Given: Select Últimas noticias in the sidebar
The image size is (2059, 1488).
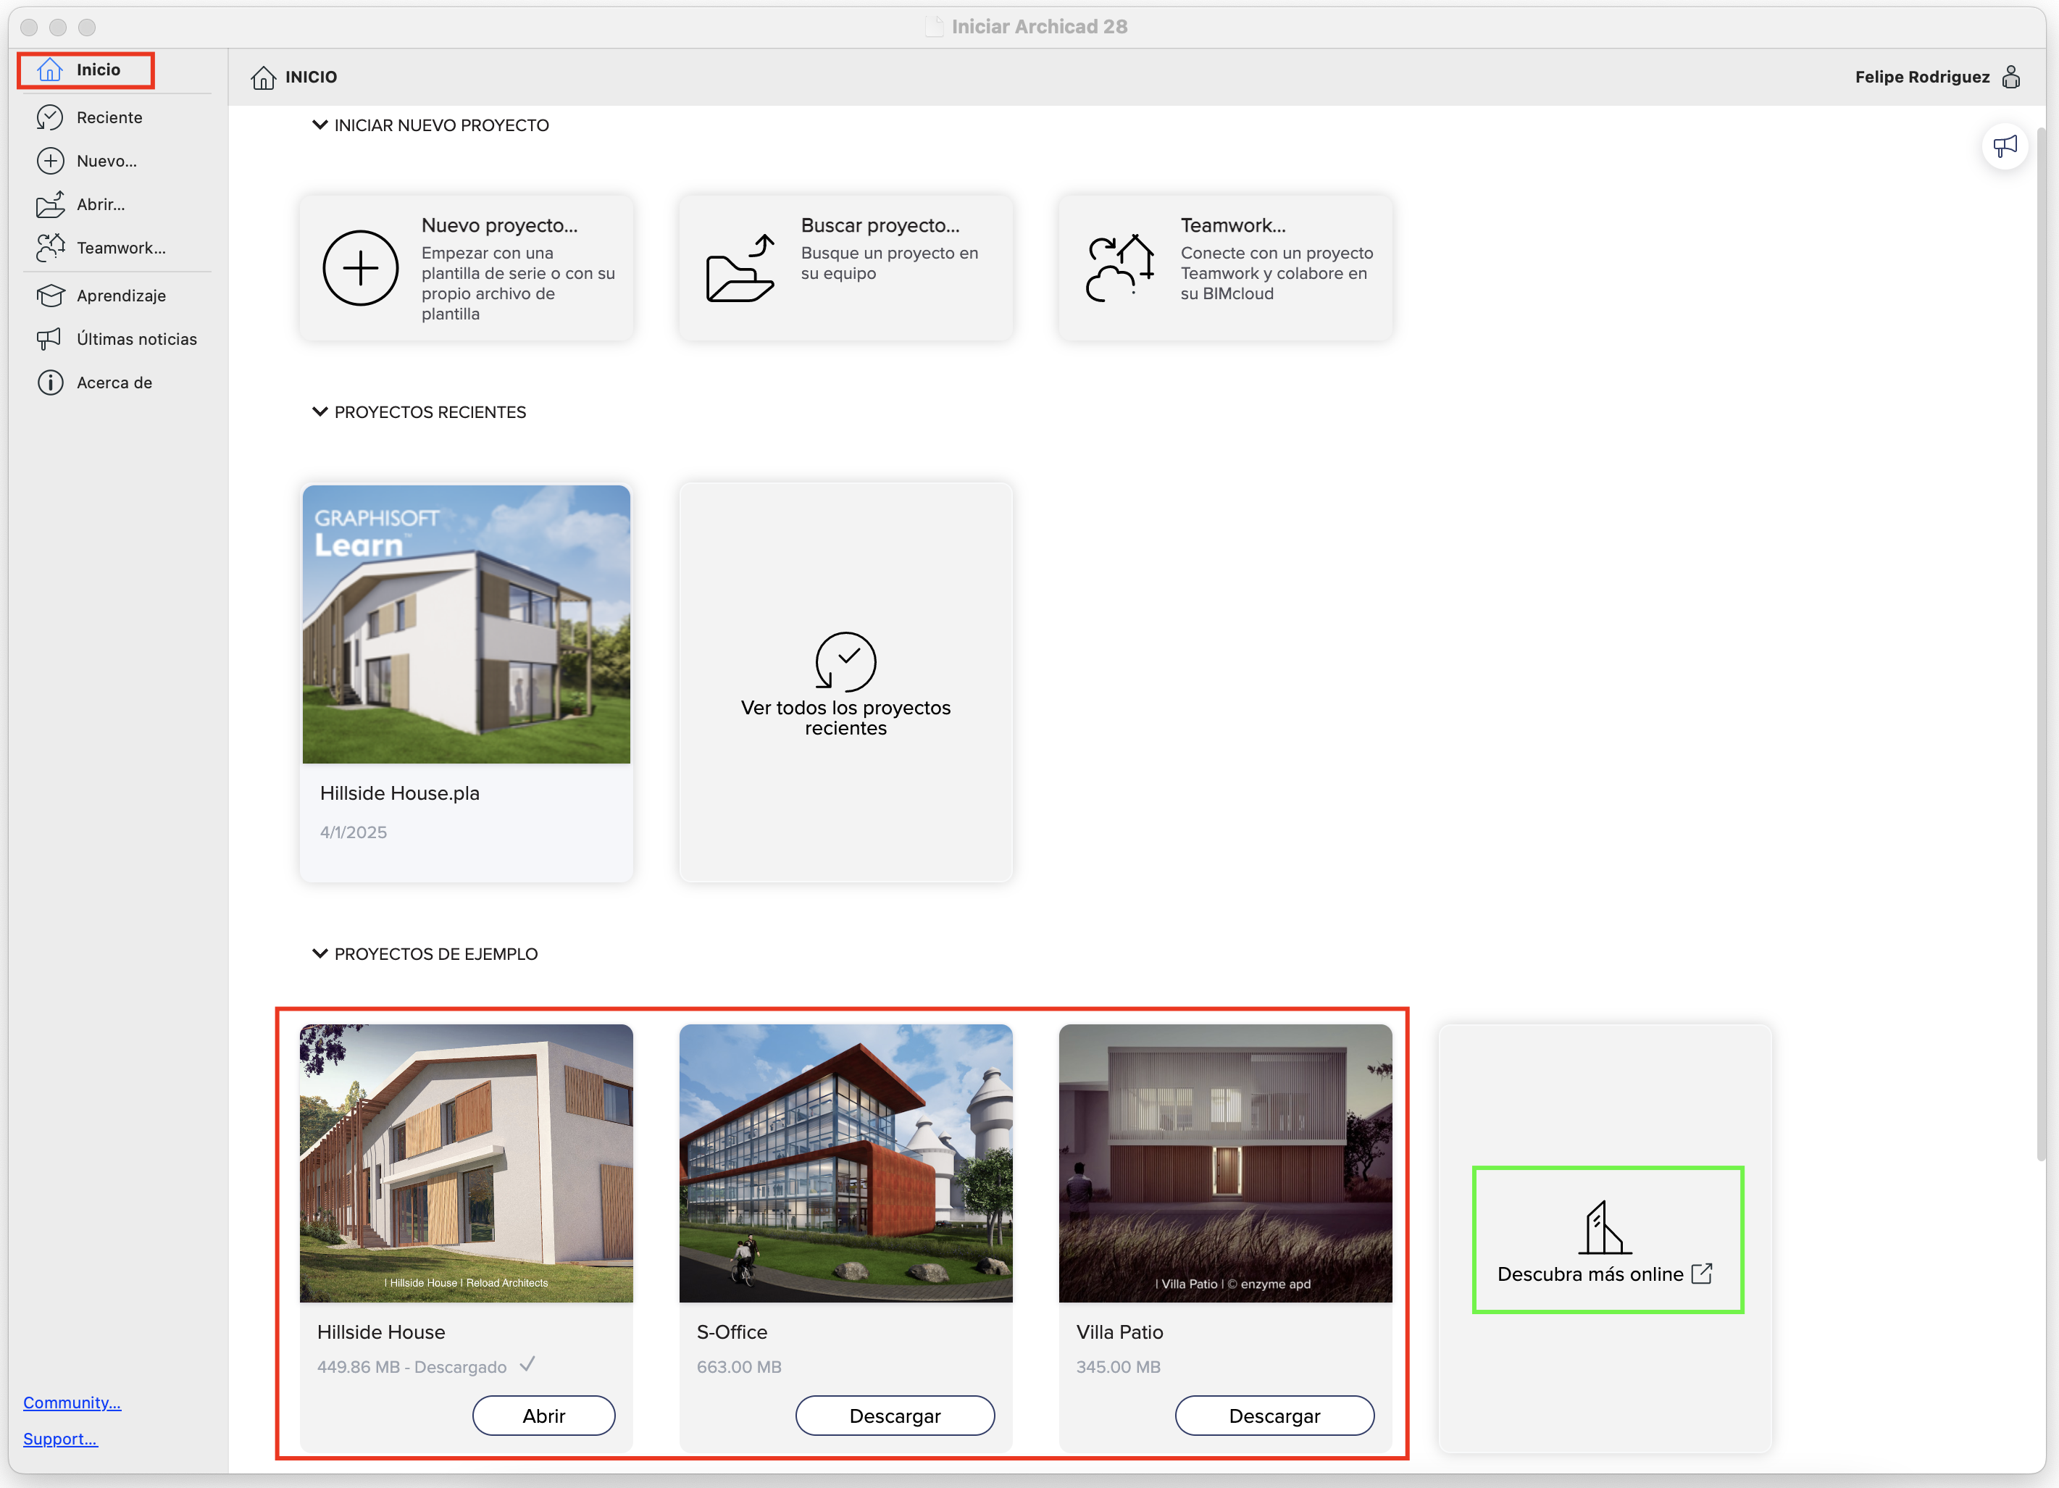Looking at the screenshot, I should [x=136, y=338].
